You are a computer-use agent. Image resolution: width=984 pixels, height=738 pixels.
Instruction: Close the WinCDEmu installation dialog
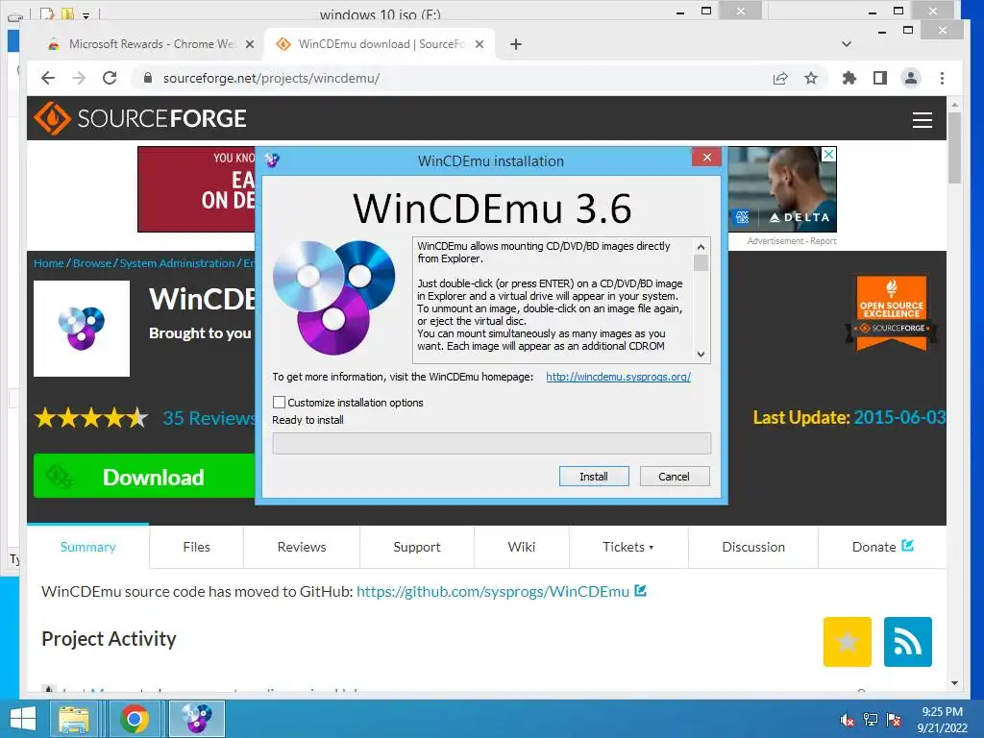pyautogui.click(x=706, y=157)
